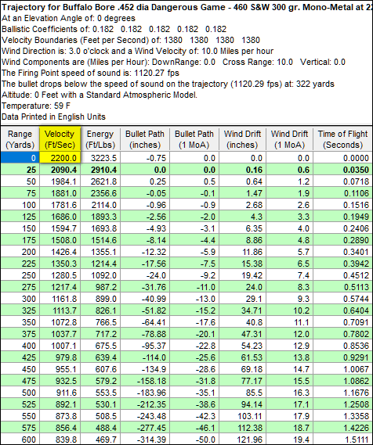The height and width of the screenshot is (445, 373).
Task: Click the bold 25 yard zero row
Action: click(186, 170)
